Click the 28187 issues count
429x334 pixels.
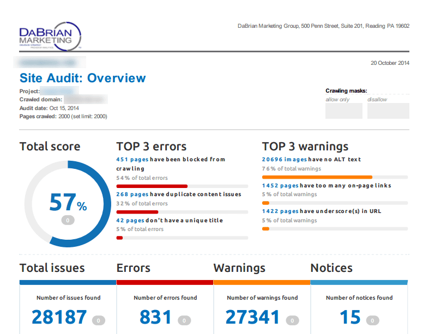(x=59, y=317)
